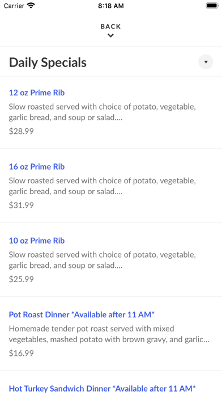Viewport: 222px width, 395px height.
Task: Tap the BACK label at top
Action: click(x=110, y=27)
